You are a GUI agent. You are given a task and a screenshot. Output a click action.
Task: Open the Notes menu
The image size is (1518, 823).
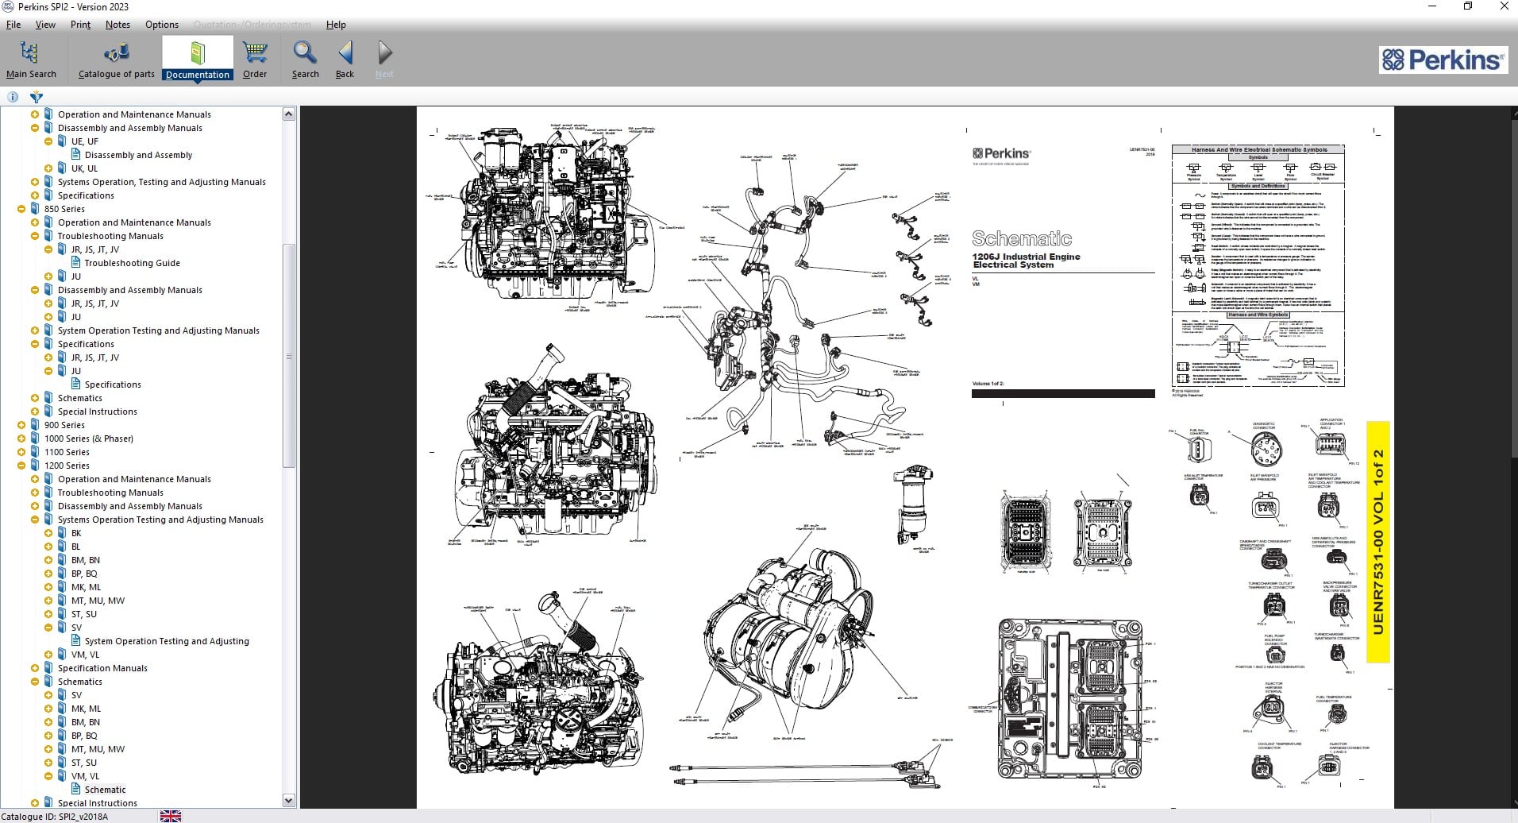(x=118, y=25)
